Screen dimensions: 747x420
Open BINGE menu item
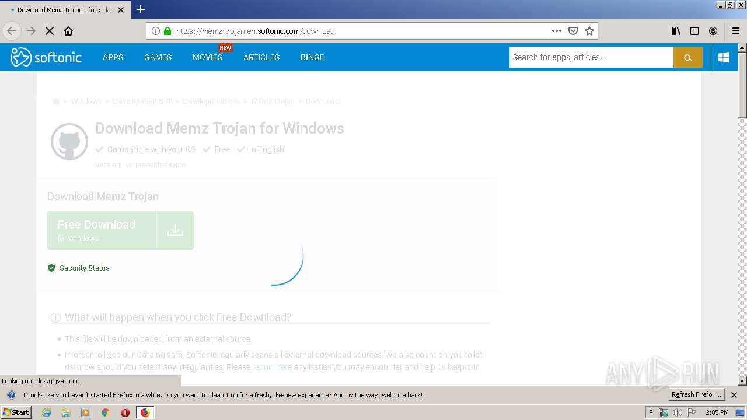coord(312,57)
